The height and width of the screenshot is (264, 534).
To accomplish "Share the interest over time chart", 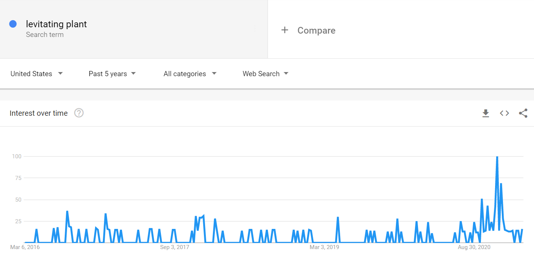I will click(x=523, y=113).
